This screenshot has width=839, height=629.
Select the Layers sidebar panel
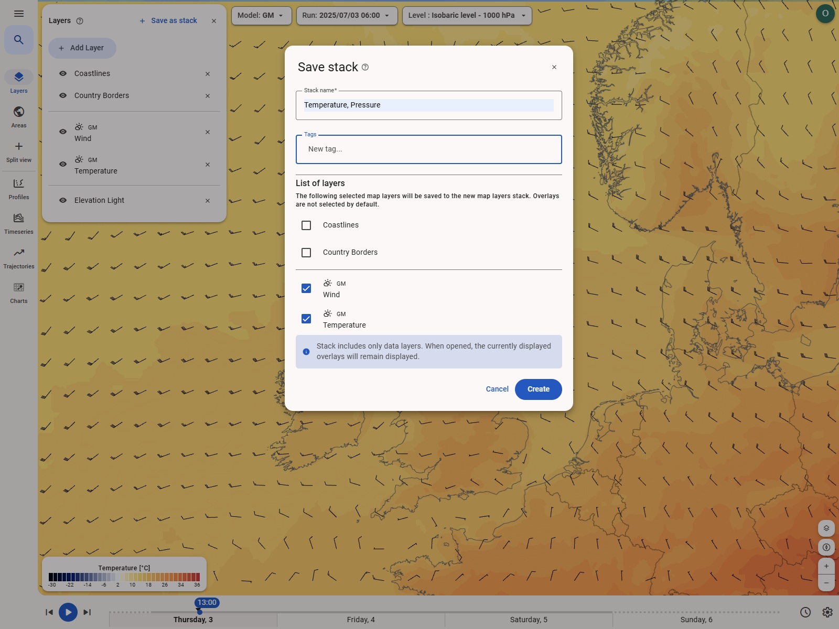[19, 82]
